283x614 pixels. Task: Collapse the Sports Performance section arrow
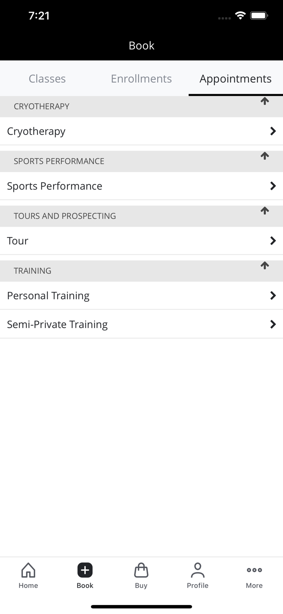click(x=265, y=156)
